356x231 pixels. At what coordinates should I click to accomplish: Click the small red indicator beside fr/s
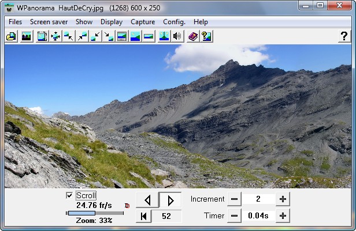127,206
